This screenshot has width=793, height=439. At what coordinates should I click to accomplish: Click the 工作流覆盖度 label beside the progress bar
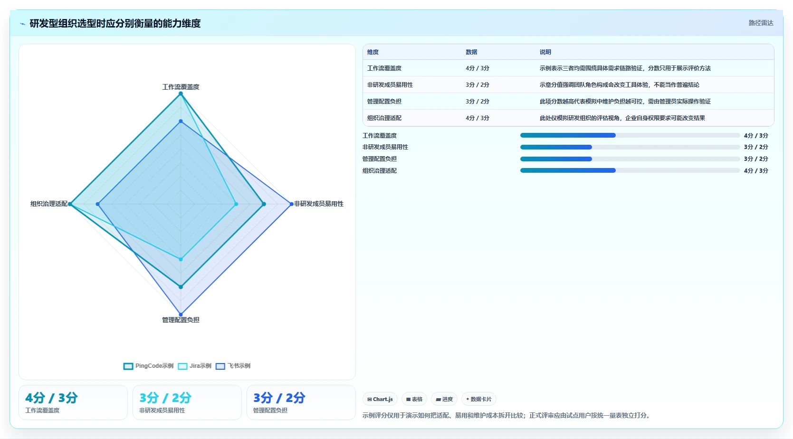click(x=380, y=136)
